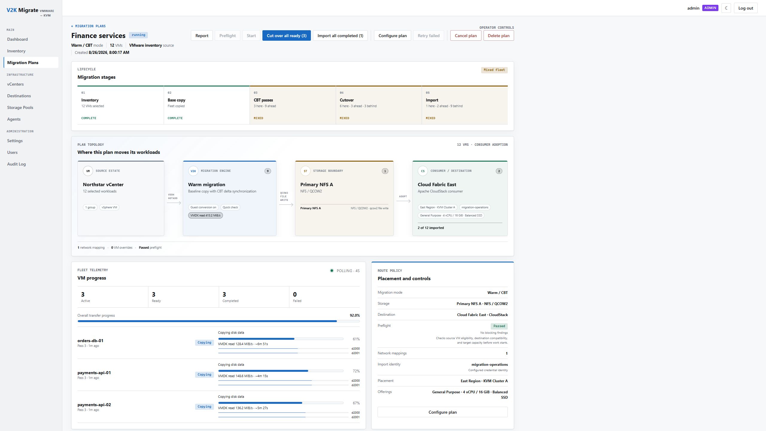Click Import all completed (1)

[340, 36]
